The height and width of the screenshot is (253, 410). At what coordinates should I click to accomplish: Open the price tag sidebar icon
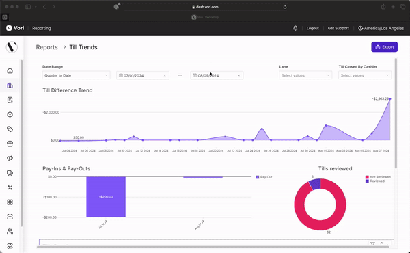10,129
